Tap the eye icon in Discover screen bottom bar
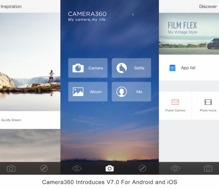 coord(175,169)
